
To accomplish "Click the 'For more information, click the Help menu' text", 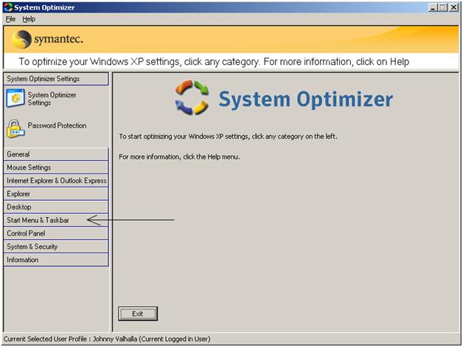I will tap(179, 157).
